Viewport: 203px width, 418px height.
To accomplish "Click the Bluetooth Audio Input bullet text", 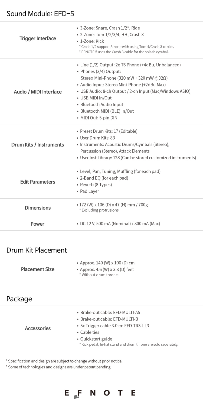I will (101, 105).
